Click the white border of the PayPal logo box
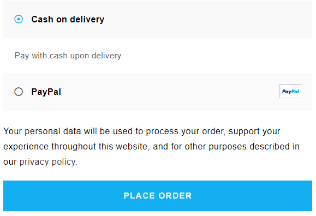Image resolution: width=316 pixels, height=216 pixels. point(290,86)
